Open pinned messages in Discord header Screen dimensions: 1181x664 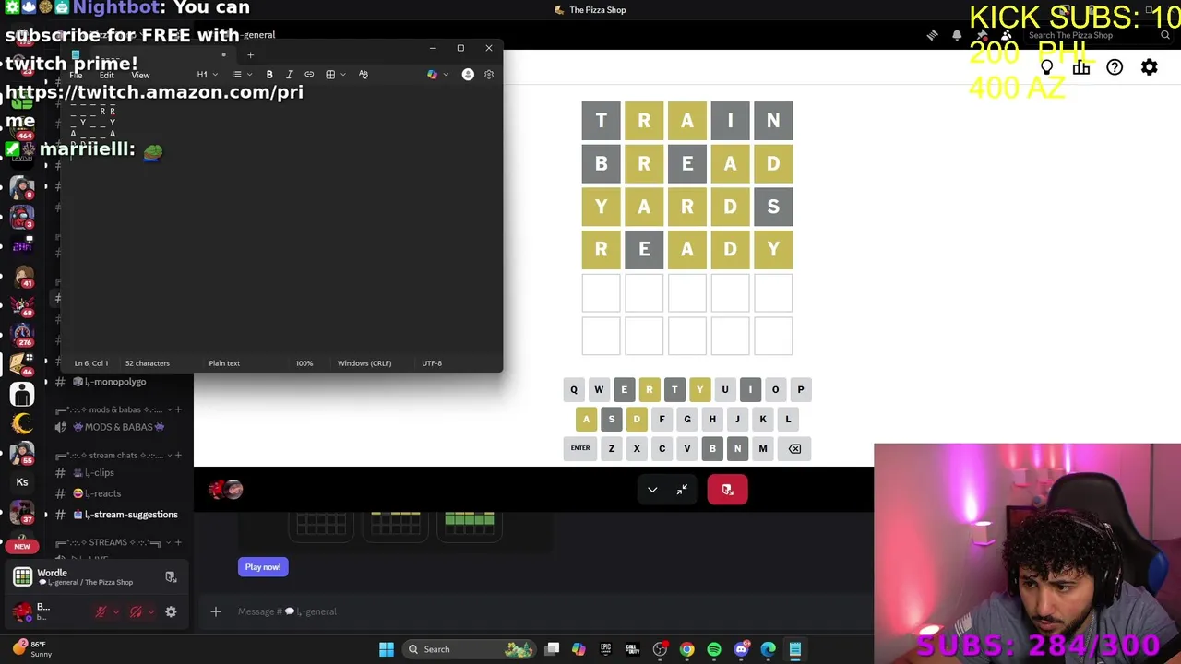coord(982,35)
